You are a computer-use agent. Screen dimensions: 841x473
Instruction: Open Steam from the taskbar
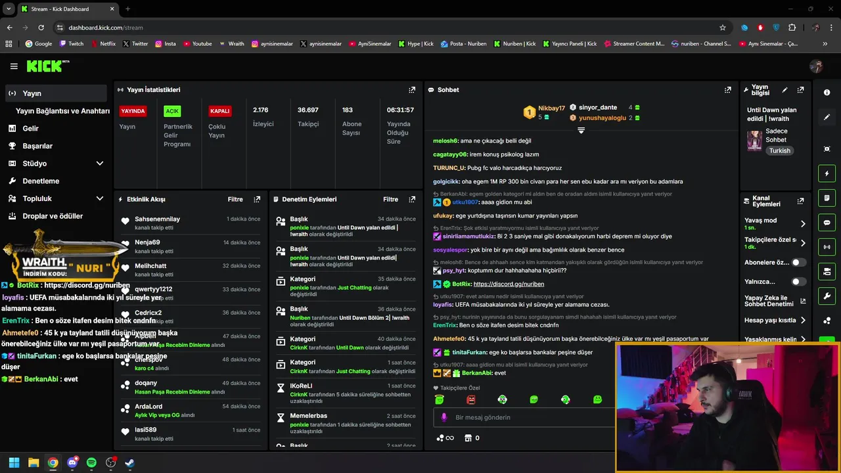[x=130, y=462]
